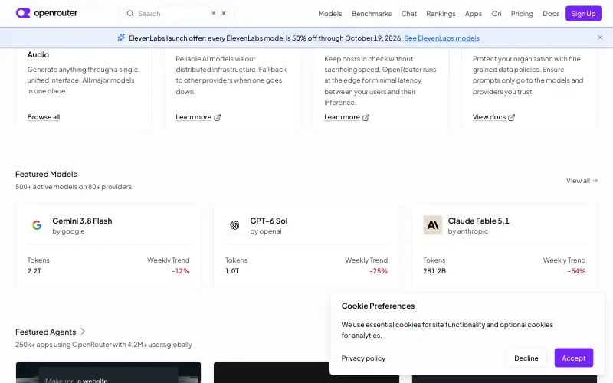Expand Featured Agents with its chevron
The height and width of the screenshot is (383, 613).
[x=83, y=332]
